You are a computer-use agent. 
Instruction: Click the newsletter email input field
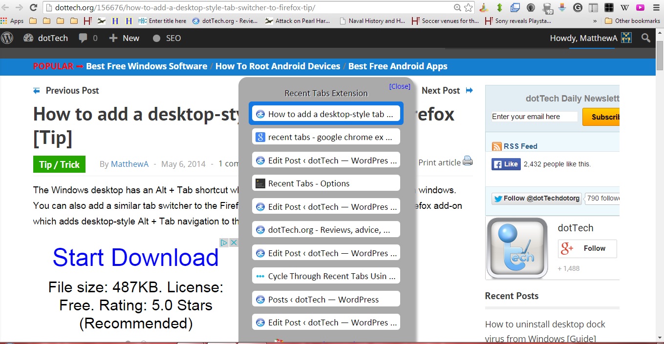click(534, 117)
